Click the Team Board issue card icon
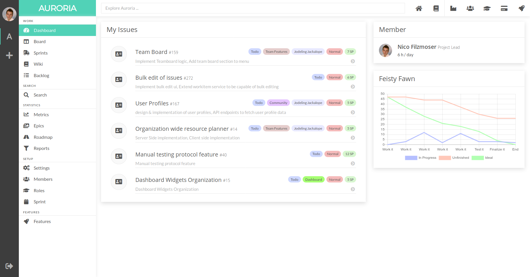 (119, 54)
